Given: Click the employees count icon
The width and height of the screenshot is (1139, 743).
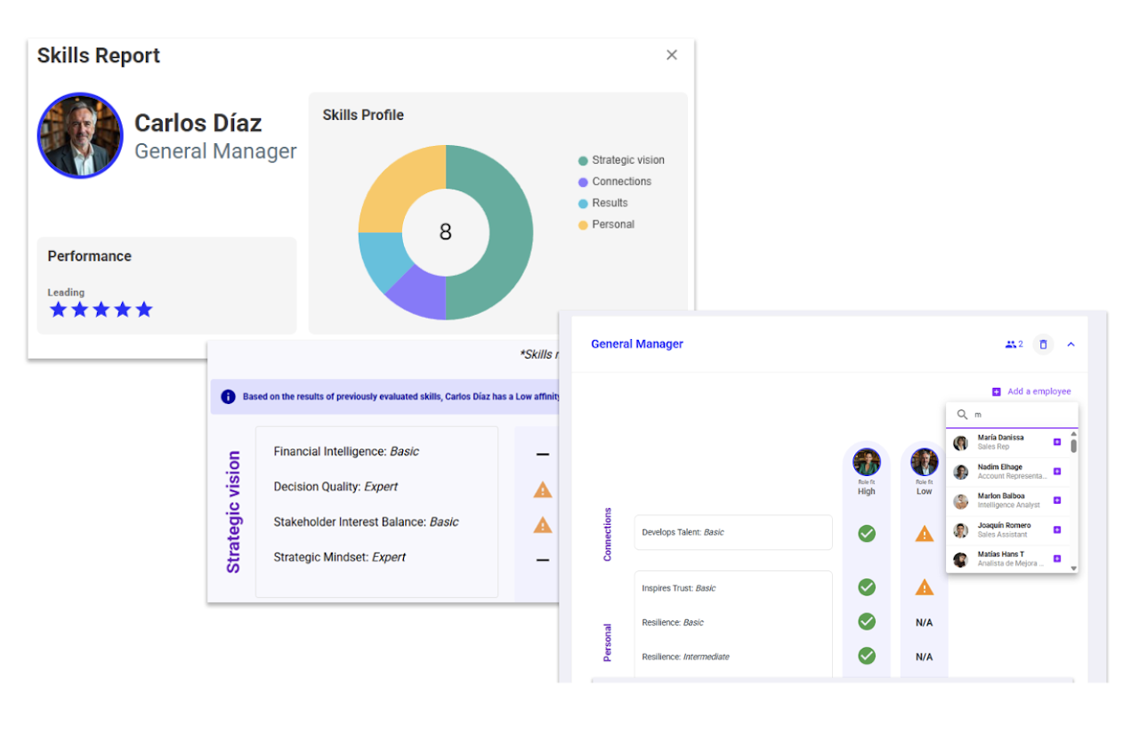Looking at the screenshot, I should point(1014,344).
